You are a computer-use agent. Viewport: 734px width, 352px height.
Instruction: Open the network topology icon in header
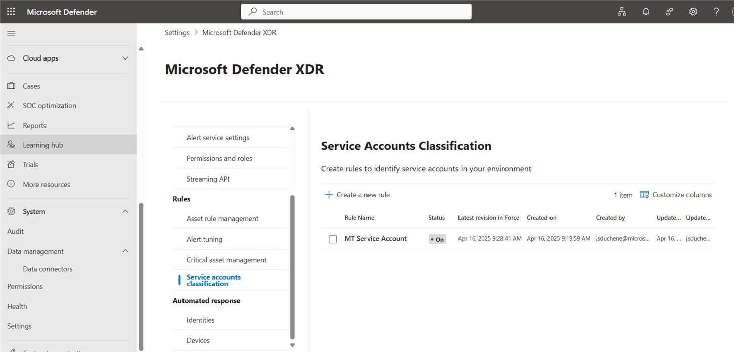click(622, 12)
